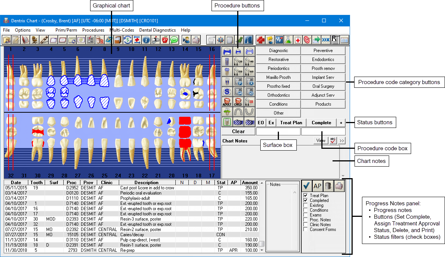Click the ER exam procedure button
Screen dimensions: 445x257
click(x=249, y=102)
